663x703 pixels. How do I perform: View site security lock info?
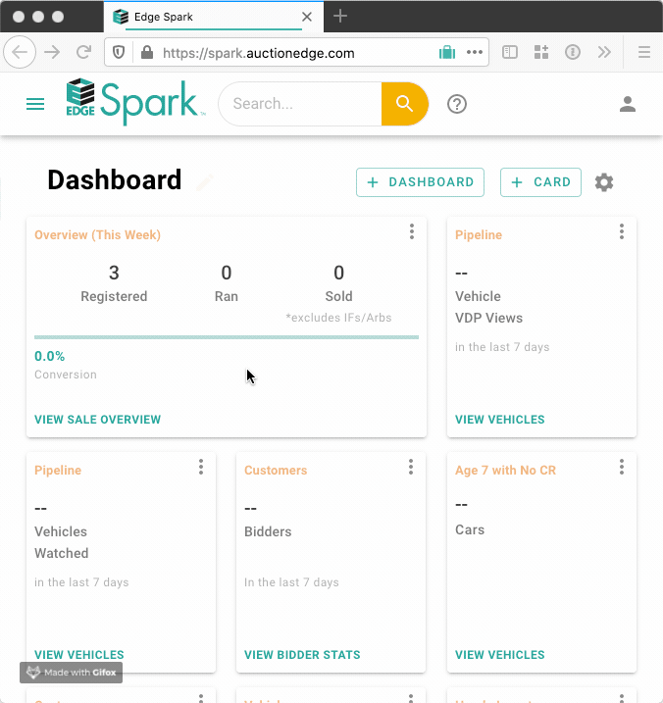click(x=147, y=53)
